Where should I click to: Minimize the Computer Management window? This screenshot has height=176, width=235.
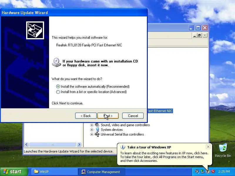[x=191, y=28]
